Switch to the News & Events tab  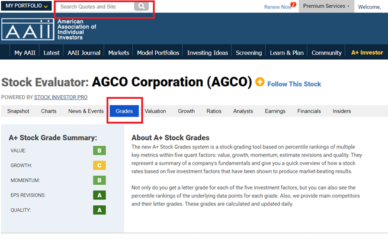[x=86, y=111]
